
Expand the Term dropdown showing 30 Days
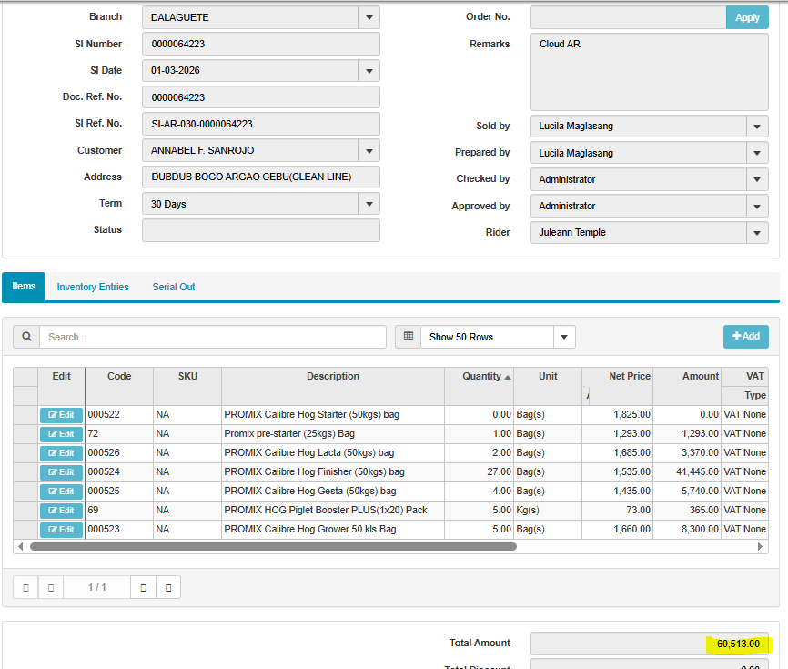pos(369,204)
